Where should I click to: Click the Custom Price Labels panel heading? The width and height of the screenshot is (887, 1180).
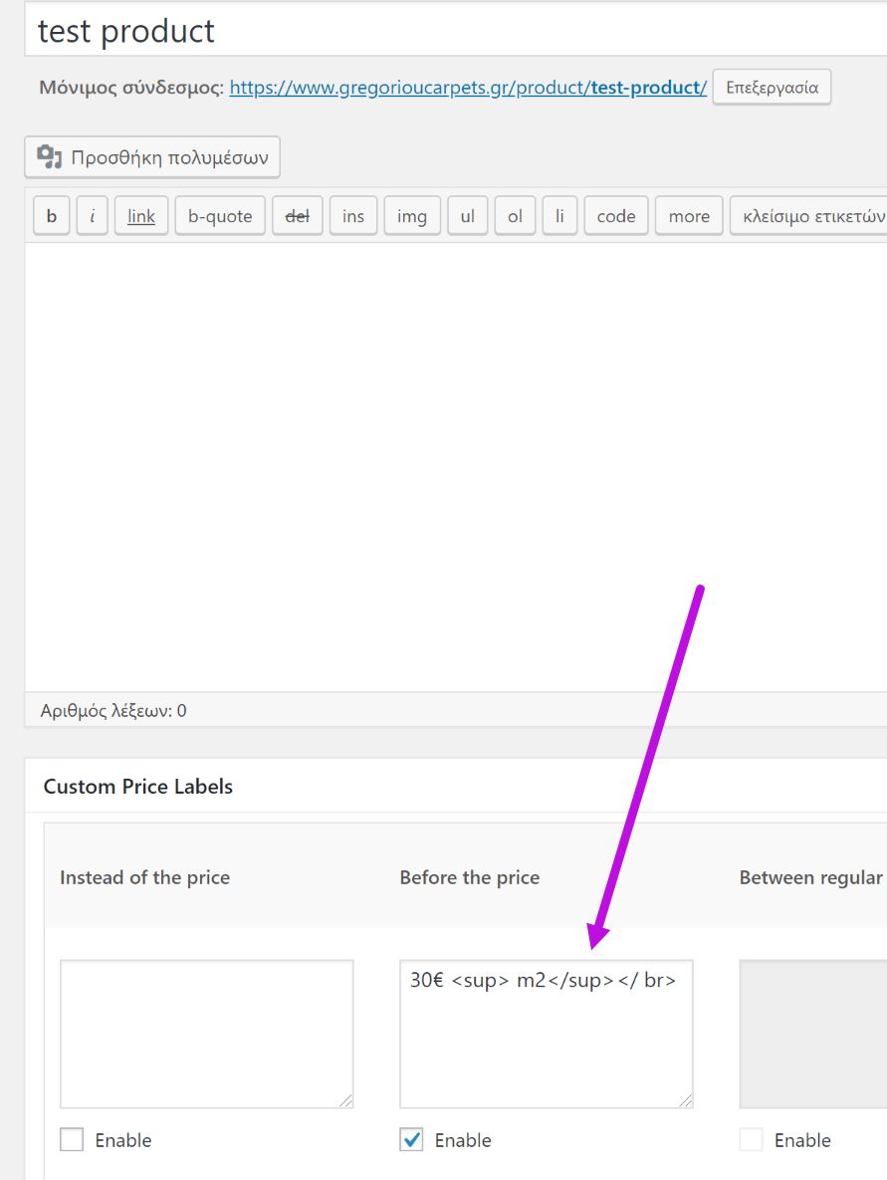[x=138, y=787]
